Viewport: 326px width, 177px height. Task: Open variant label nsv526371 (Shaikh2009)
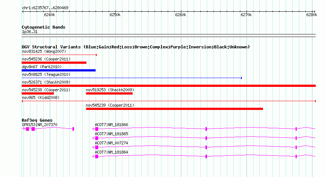[46, 82]
